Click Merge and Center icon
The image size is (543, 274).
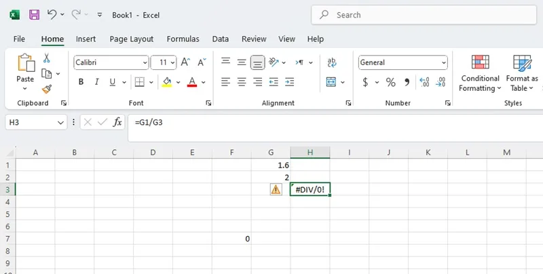tap(331, 82)
